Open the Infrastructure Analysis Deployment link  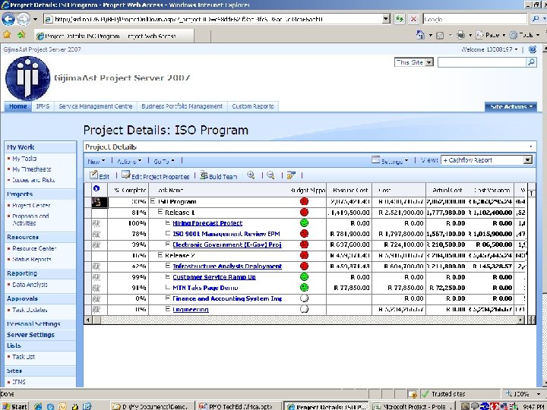tap(227, 266)
